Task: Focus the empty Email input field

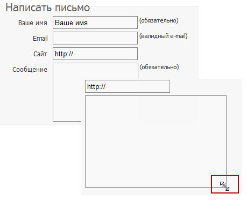Action: 95,38
